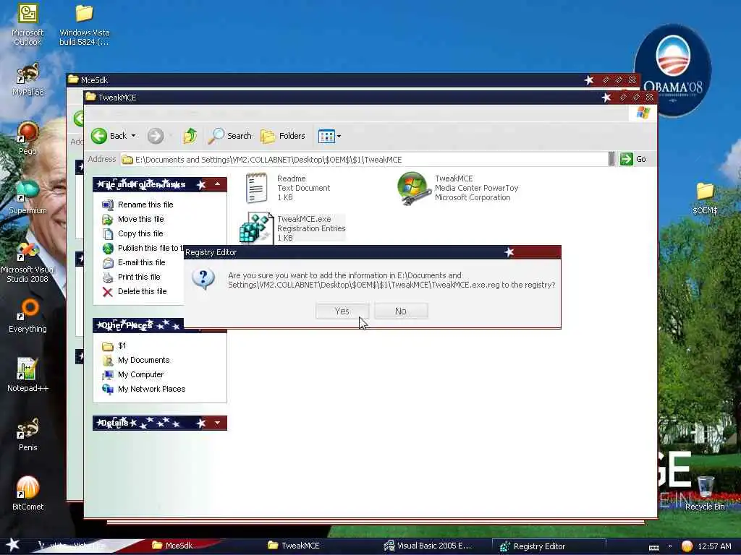
Task: Open MyPal 68 desktop shortcut
Action: coord(27,80)
